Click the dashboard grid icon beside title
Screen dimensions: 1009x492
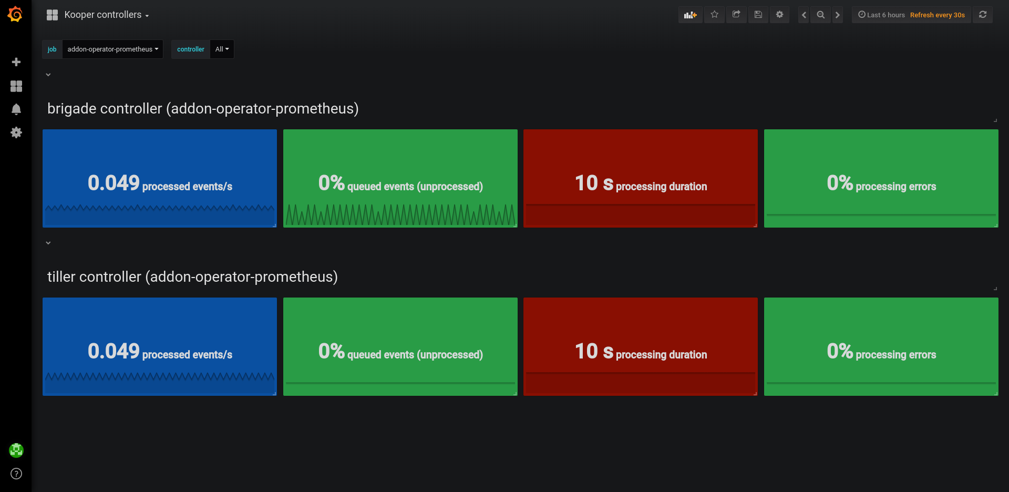tap(52, 15)
